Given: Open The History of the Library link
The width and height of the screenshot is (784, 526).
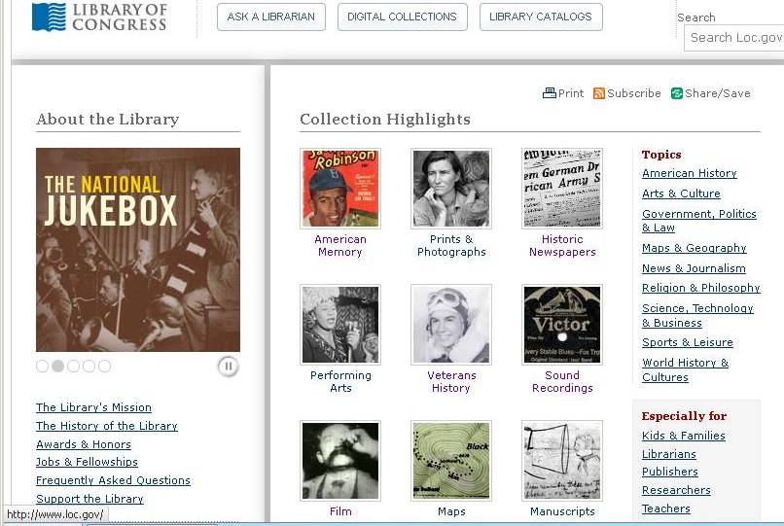Looking at the screenshot, I should click(x=106, y=426).
